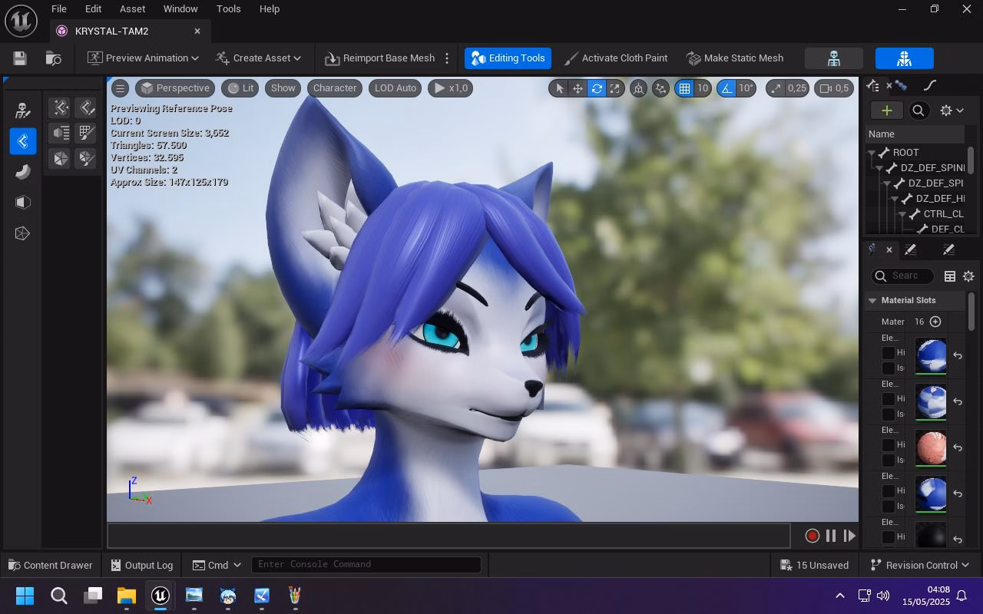This screenshot has width=983, height=614.
Task: Open the surface snapping options icon
Action: tap(660, 88)
